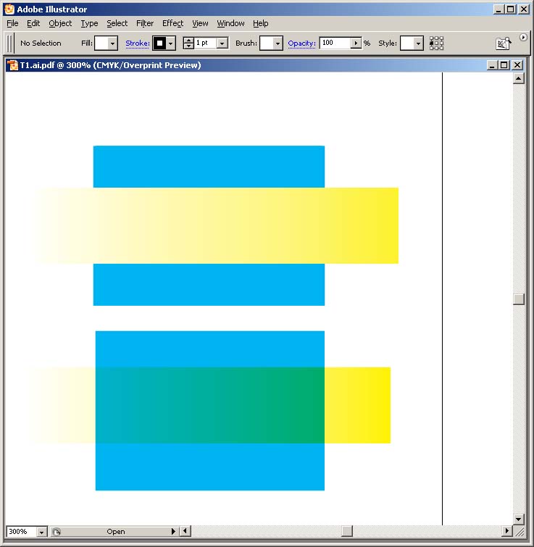Image resolution: width=534 pixels, height=547 pixels.
Task: Minimize the T1.ai.pdf document window
Action: (492, 65)
